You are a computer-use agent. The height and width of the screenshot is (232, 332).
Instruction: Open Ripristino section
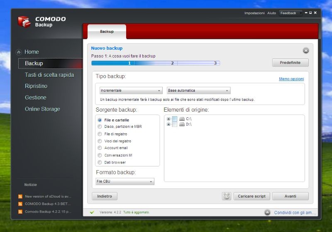click(x=36, y=86)
